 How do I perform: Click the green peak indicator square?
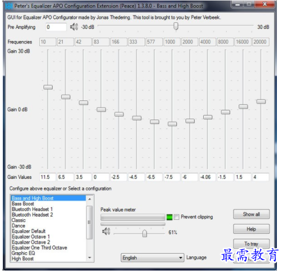point(169,217)
